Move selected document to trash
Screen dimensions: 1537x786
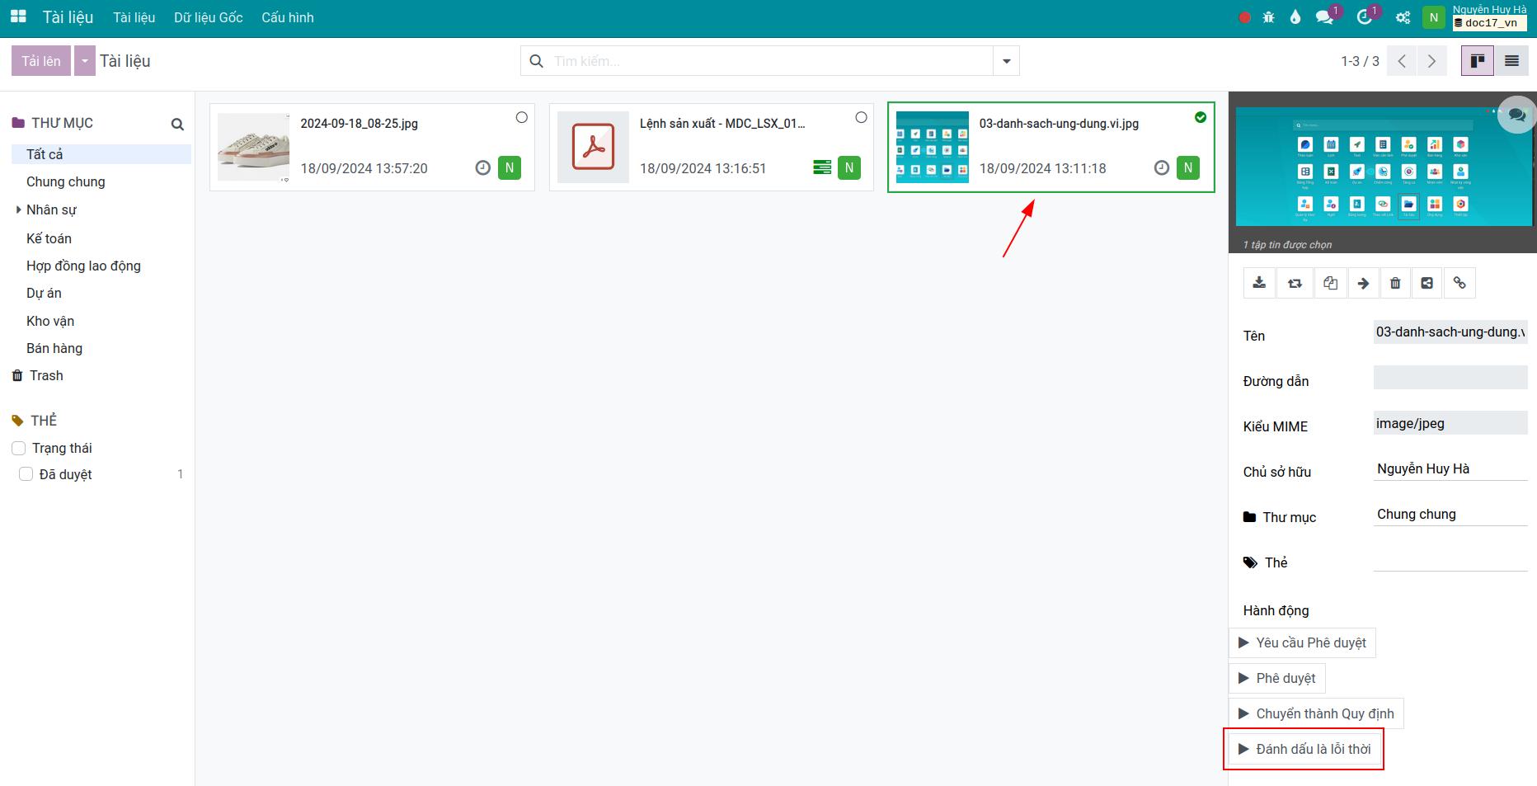(x=1395, y=283)
